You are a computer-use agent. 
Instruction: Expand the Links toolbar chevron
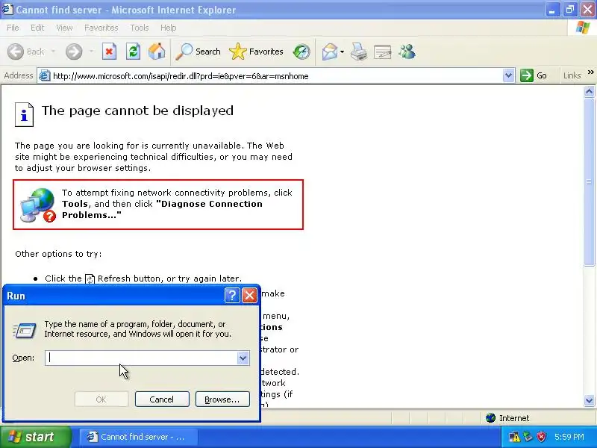pyautogui.click(x=590, y=72)
